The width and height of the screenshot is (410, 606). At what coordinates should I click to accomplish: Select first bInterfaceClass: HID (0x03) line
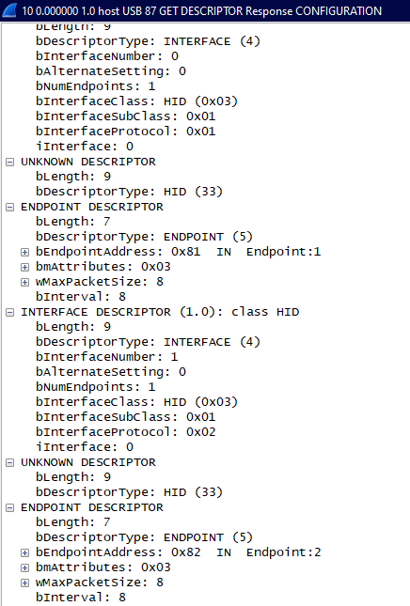(x=136, y=101)
